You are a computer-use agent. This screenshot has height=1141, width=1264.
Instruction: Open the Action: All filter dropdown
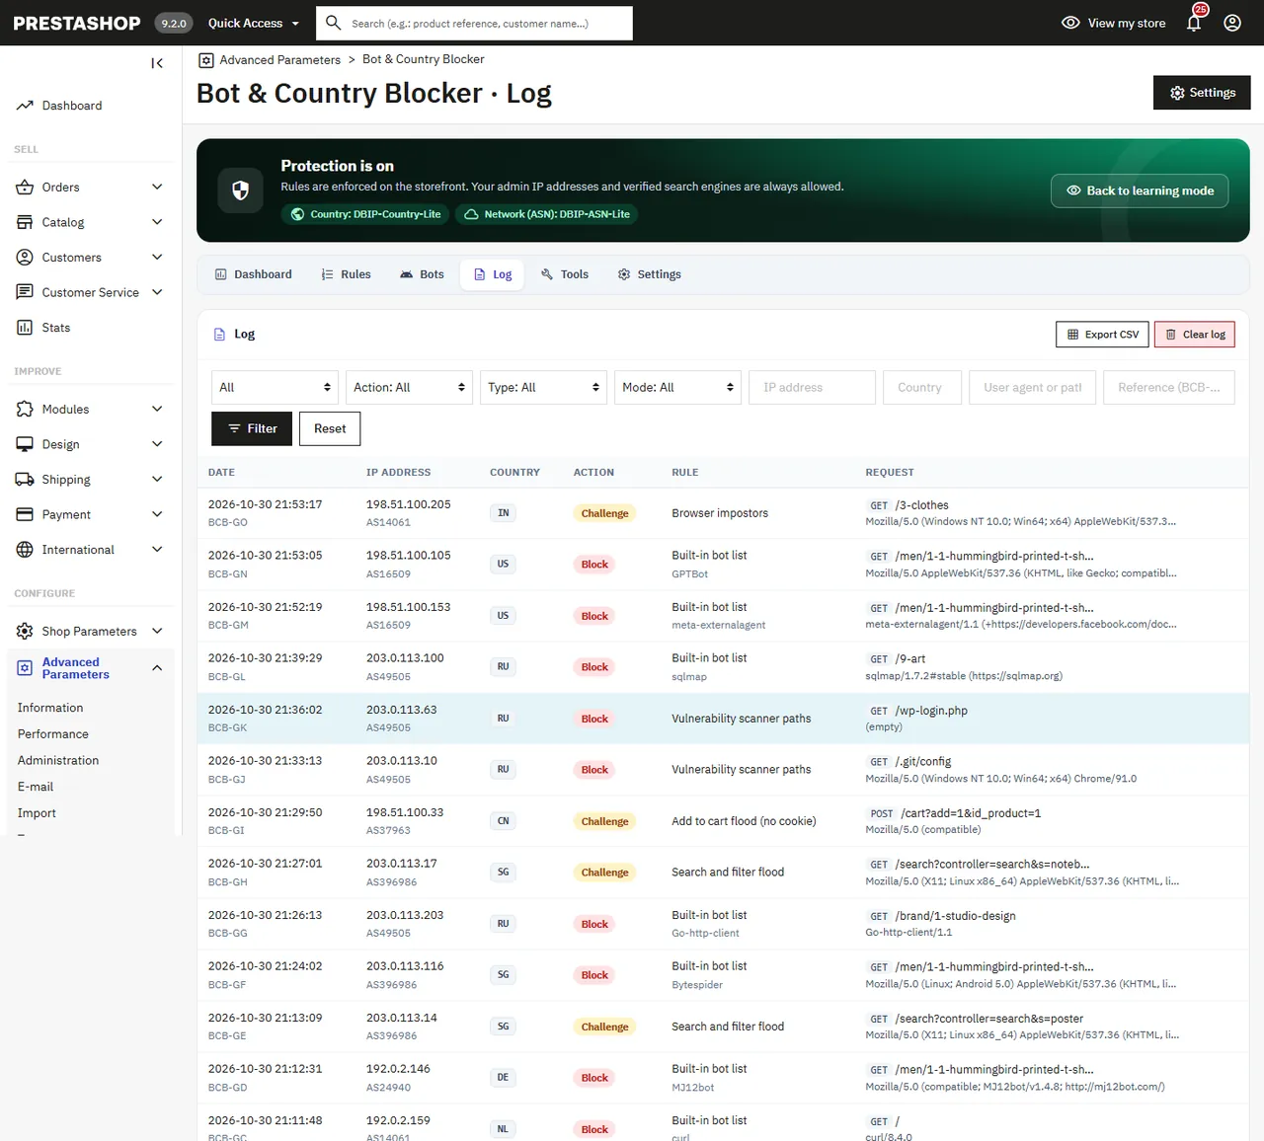(409, 387)
